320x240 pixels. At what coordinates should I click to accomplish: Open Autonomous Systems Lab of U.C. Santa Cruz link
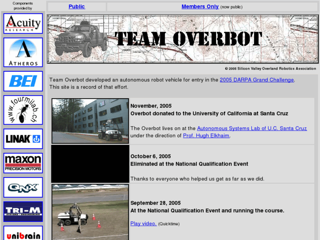[252, 128]
